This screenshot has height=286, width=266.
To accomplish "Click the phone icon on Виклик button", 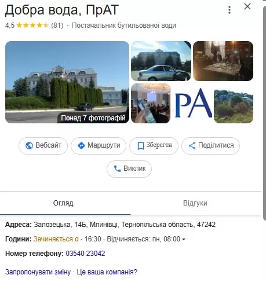I will (x=117, y=169).
